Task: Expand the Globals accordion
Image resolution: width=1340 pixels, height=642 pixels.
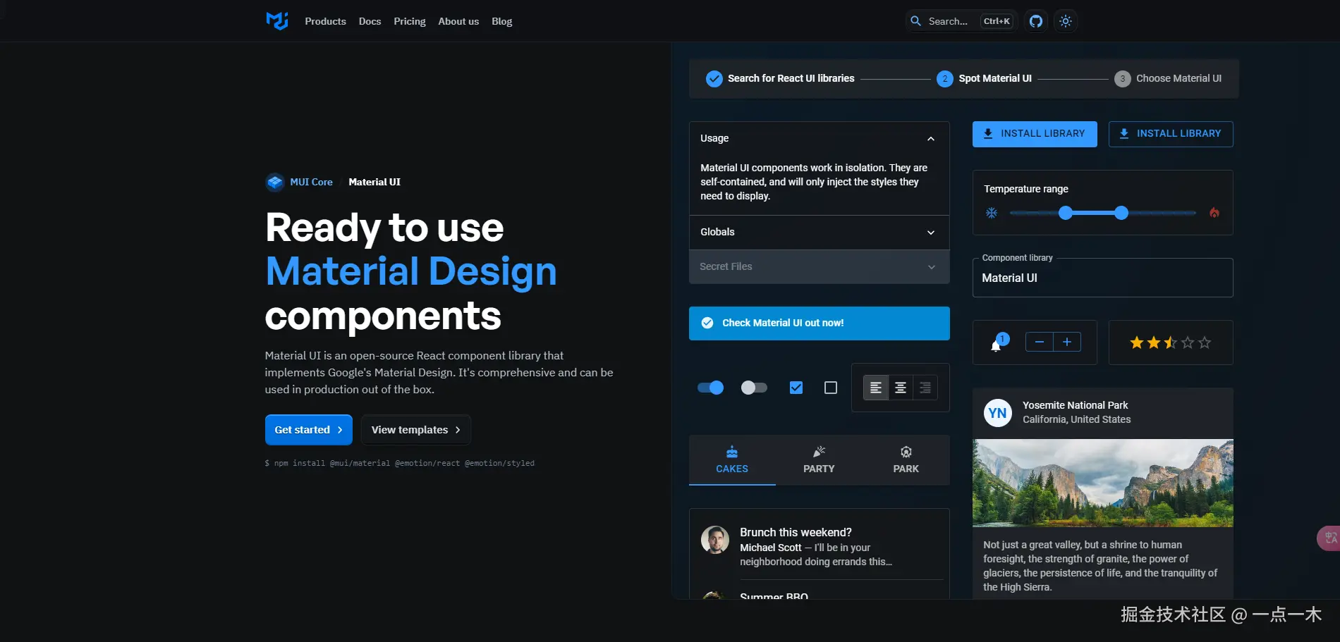Action: click(x=820, y=233)
